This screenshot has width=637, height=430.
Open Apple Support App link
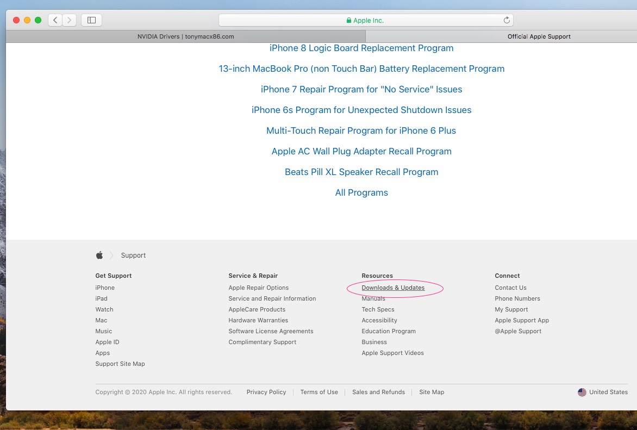pos(522,320)
